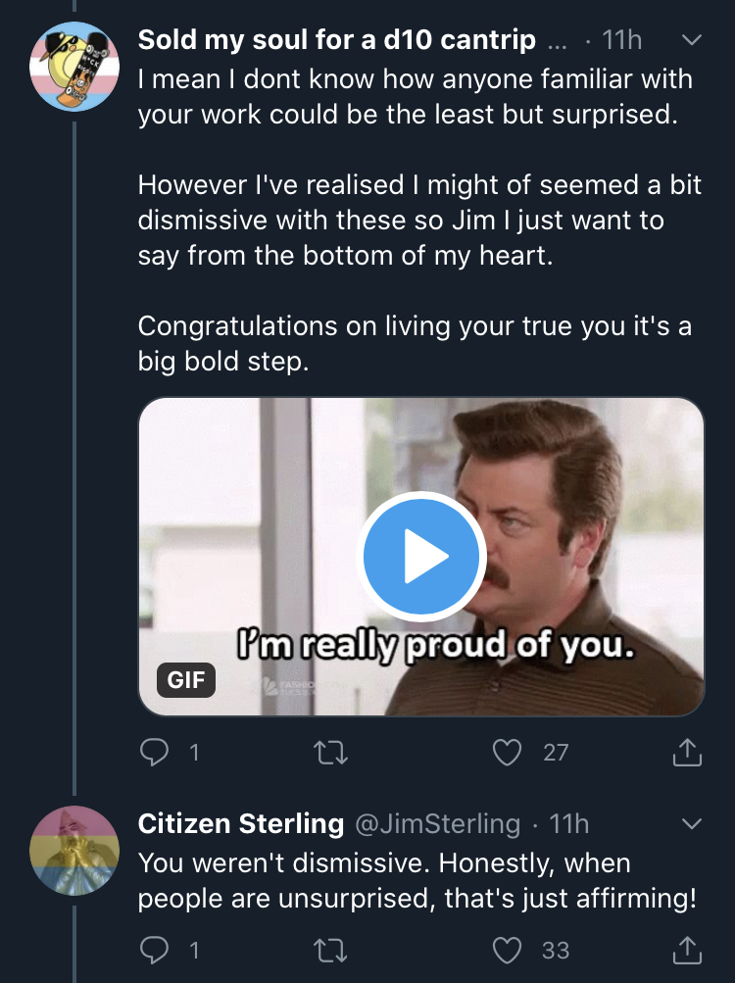Expand options chevron on Citizen Sterling's tweet
This screenshot has height=983, width=735.
click(691, 824)
